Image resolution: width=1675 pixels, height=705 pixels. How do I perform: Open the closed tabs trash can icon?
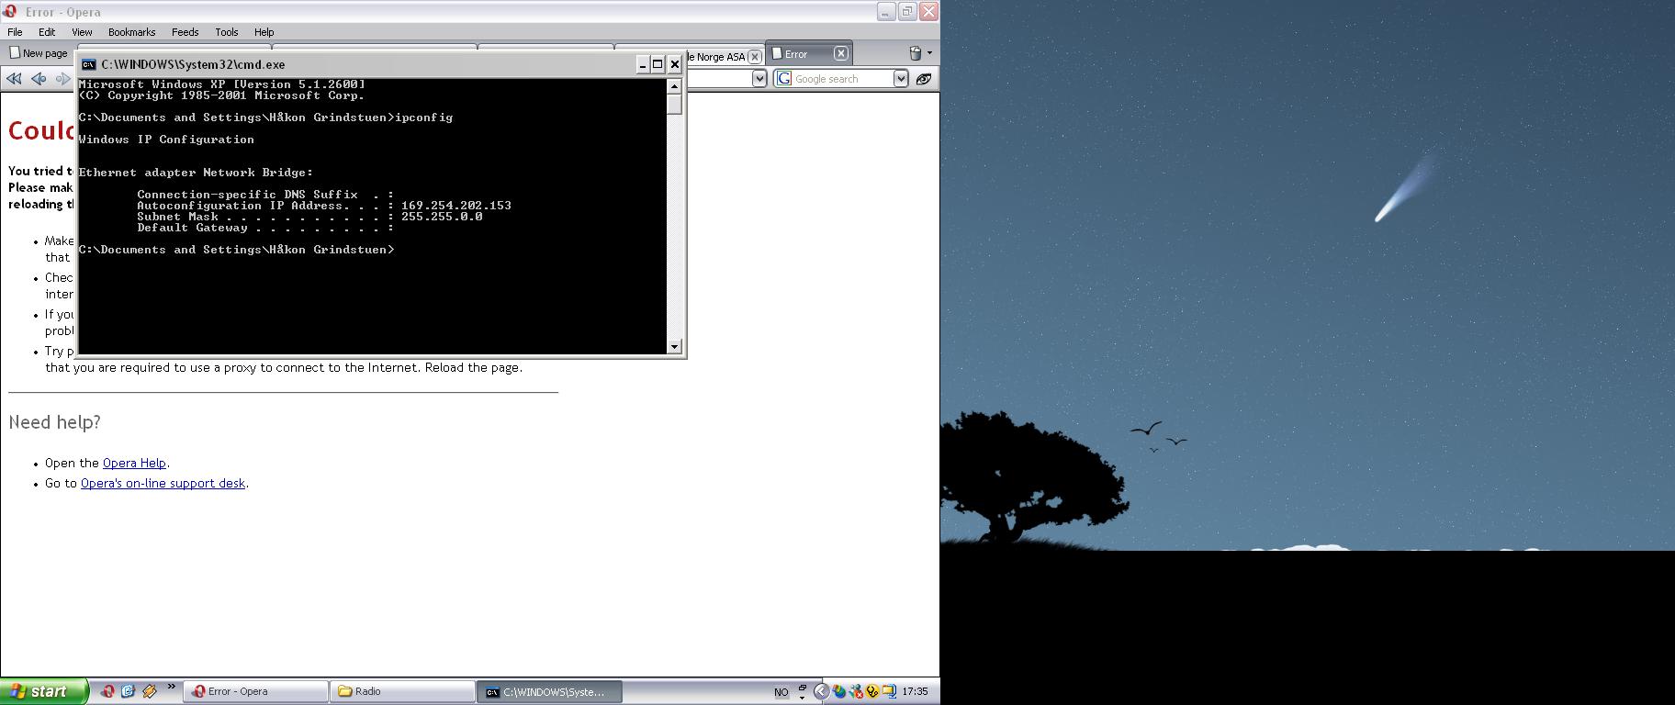click(915, 53)
